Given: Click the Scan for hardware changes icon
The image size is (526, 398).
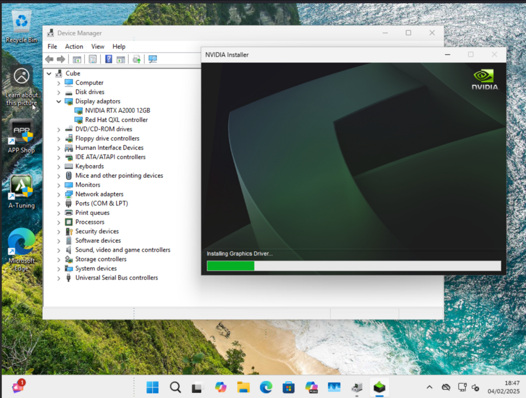Looking at the screenshot, I should click(x=153, y=59).
